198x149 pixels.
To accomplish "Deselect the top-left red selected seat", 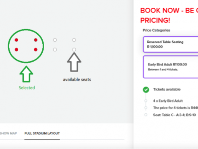I will point(16,40).
